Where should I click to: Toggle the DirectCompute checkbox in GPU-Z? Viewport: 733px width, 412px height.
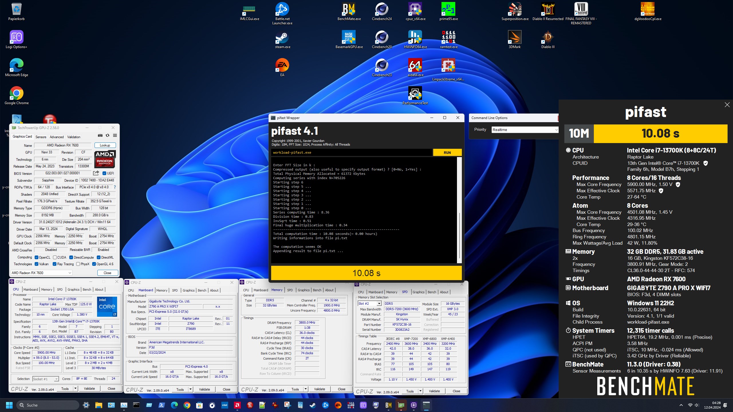click(x=71, y=257)
